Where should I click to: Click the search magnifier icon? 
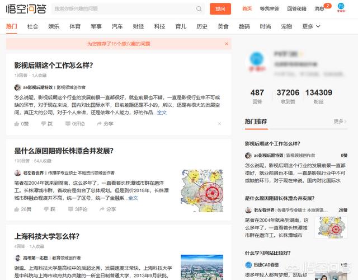pyautogui.click(x=199, y=9)
